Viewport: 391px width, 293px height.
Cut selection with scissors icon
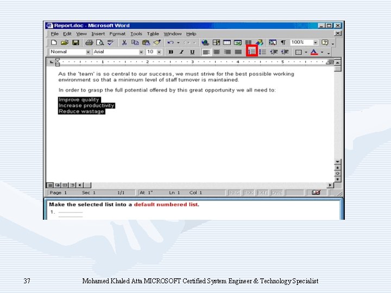(x=124, y=43)
